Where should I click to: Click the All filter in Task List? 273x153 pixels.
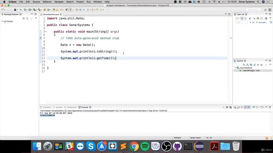coord(253,23)
